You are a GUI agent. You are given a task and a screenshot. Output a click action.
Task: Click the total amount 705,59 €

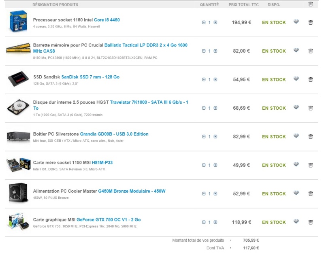pos(251,240)
